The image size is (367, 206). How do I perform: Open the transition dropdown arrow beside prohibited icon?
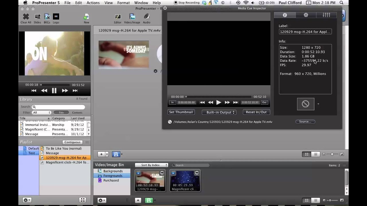pos(318,104)
